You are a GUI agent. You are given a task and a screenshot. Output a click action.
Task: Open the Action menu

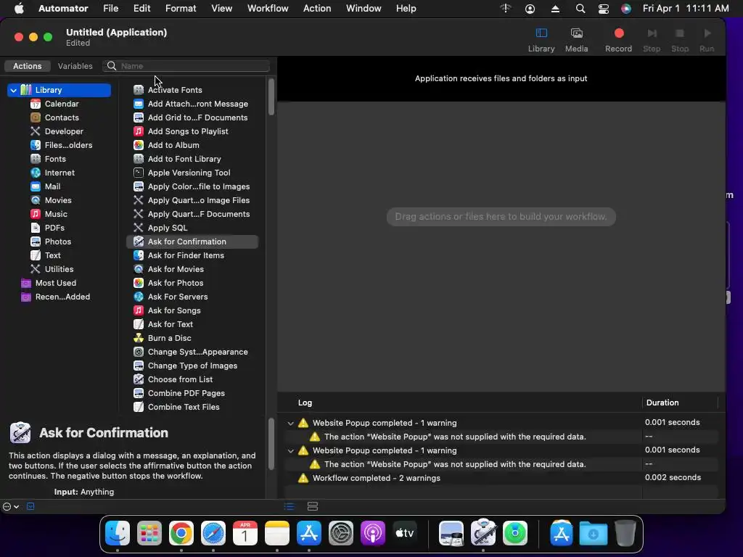click(316, 9)
